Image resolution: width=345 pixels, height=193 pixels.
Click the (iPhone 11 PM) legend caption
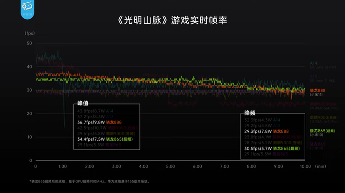[x=322, y=81]
